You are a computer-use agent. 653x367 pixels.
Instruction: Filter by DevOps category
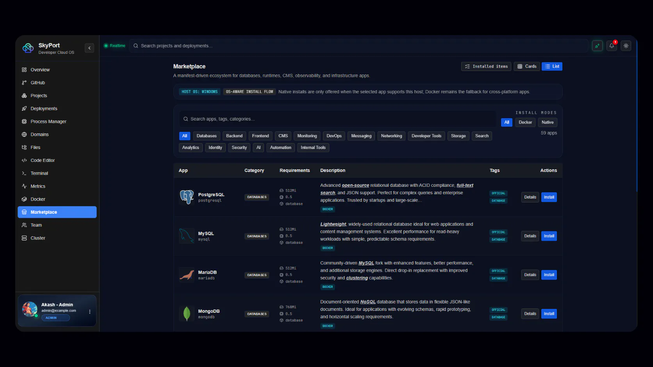[334, 136]
